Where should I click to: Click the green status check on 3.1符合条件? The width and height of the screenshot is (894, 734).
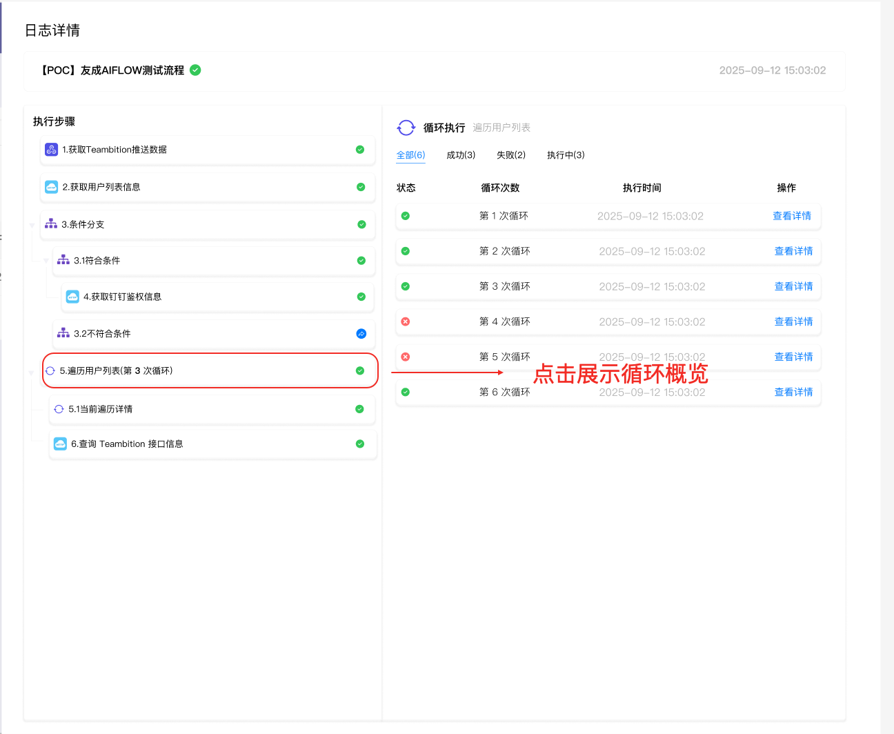[361, 261]
